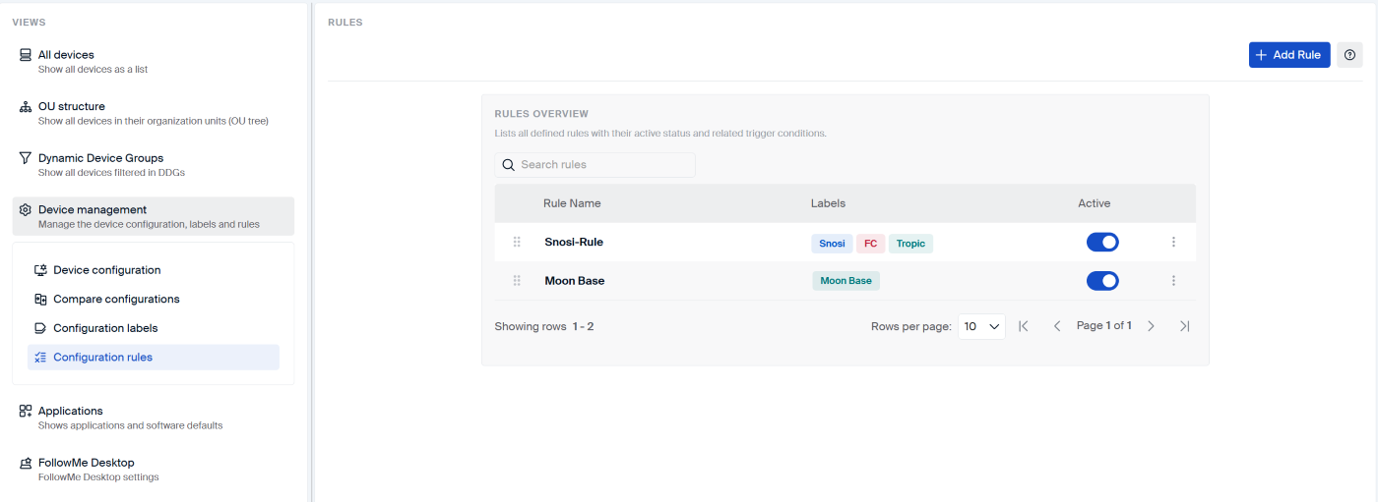Disable the Moon Base active toggle

pyautogui.click(x=1101, y=281)
